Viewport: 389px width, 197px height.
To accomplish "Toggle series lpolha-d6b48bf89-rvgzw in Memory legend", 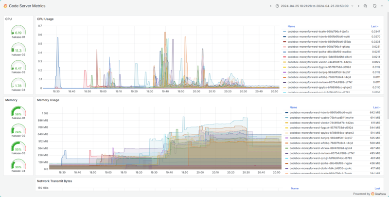I will click(x=321, y=163).
